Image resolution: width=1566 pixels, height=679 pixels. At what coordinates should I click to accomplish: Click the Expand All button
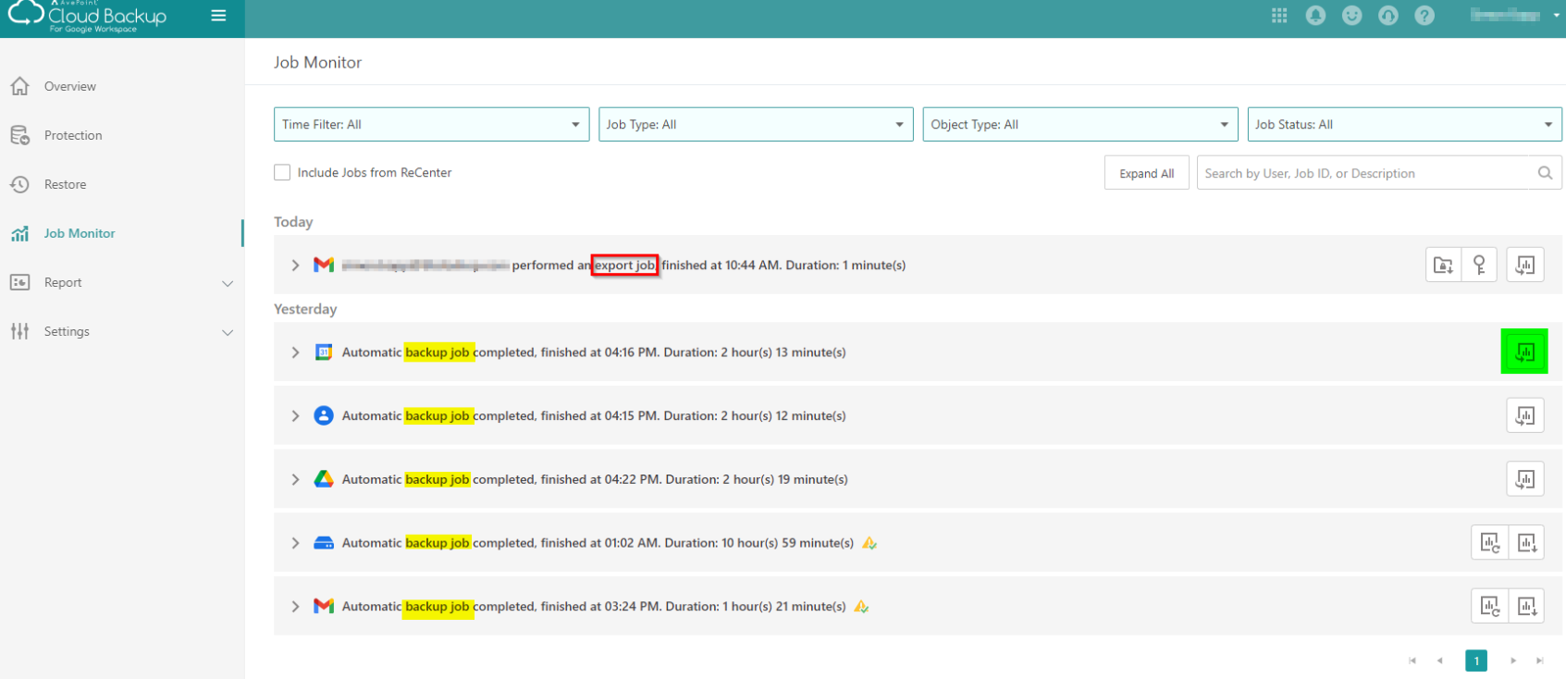tap(1146, 173)
